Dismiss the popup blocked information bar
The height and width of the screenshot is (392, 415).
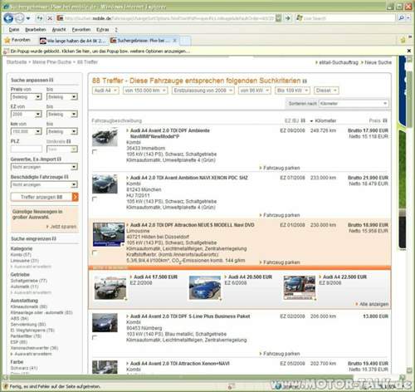pos(409,51)
